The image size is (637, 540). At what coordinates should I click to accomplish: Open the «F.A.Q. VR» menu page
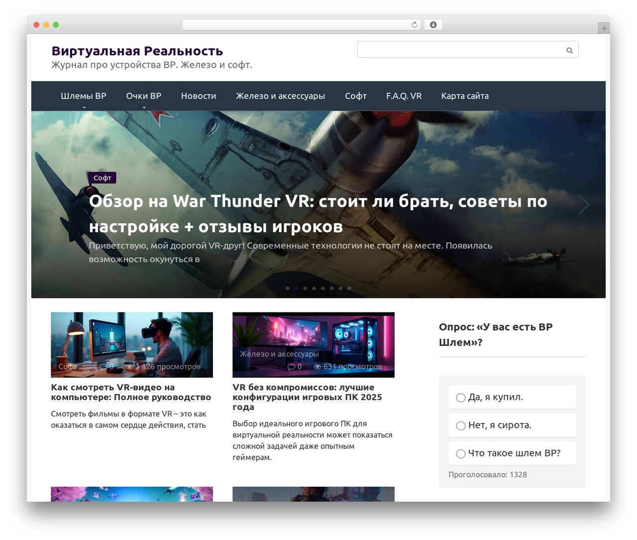[404, 96]
